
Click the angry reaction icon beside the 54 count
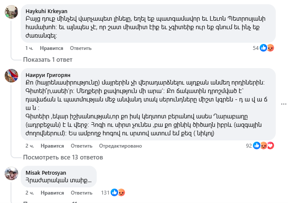(x=270, y=48)
